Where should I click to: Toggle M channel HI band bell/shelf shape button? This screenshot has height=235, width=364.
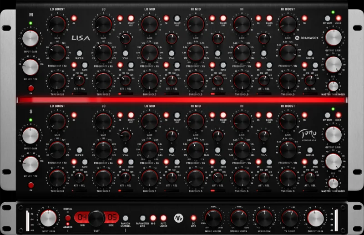(x=264, y=53)
